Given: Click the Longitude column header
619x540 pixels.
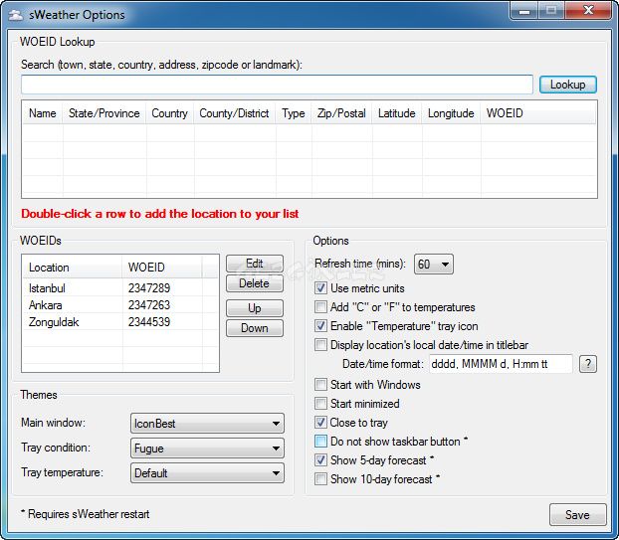Looking at the screenshot, I should point(451,113).
